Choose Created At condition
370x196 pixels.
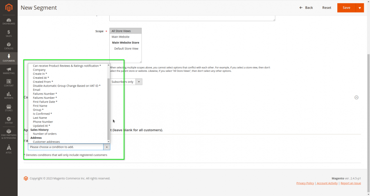coord(41,78)
